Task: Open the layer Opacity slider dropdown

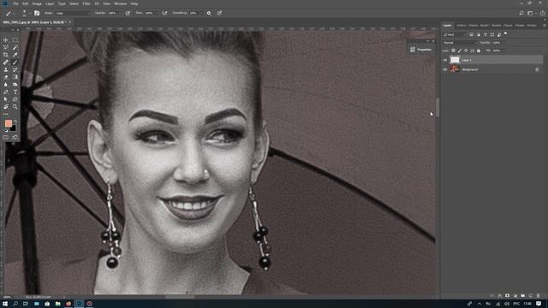Action: tap(504, 43)
